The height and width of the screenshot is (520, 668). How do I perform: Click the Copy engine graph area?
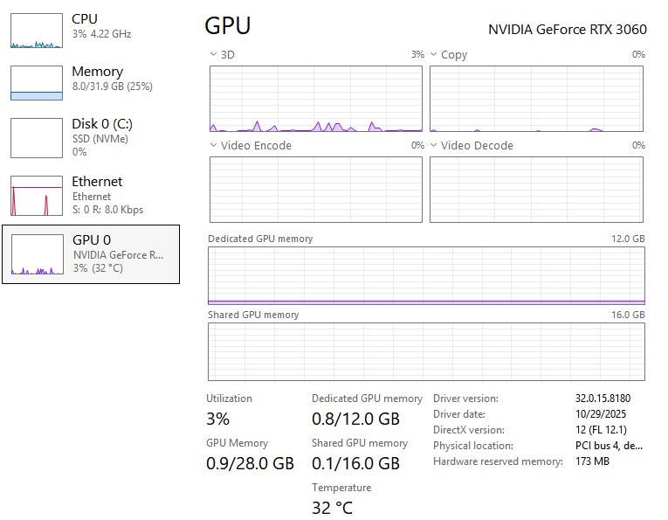(x=536, y=98)
